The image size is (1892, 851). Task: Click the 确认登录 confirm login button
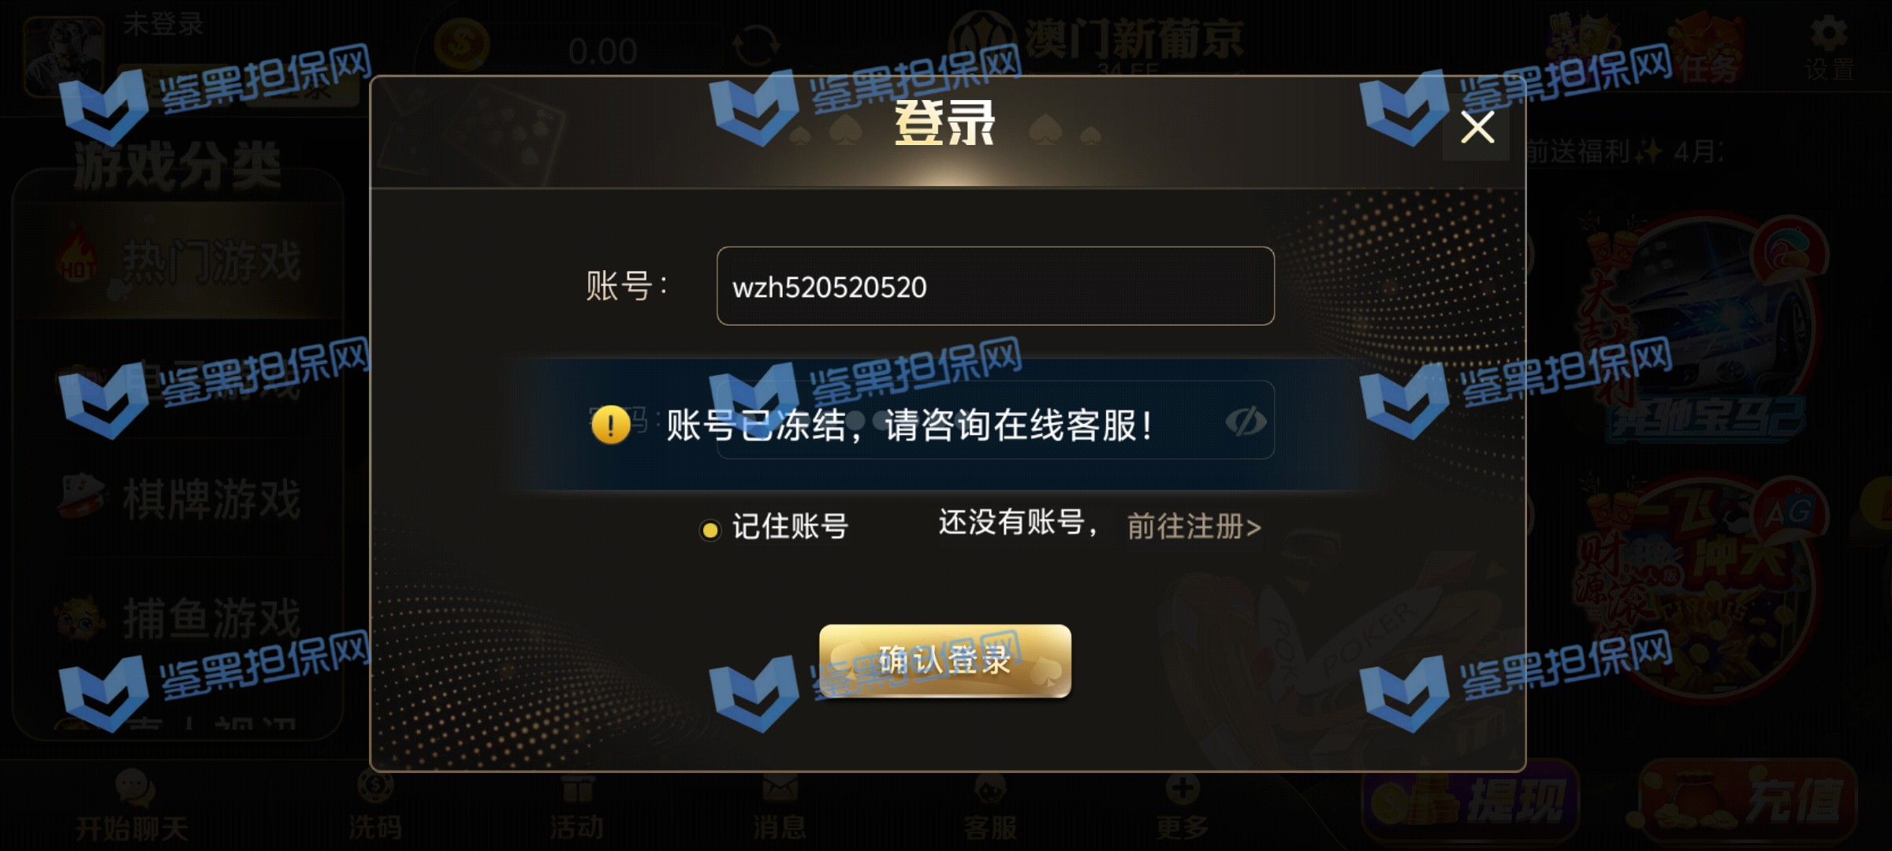click(945, 660)
